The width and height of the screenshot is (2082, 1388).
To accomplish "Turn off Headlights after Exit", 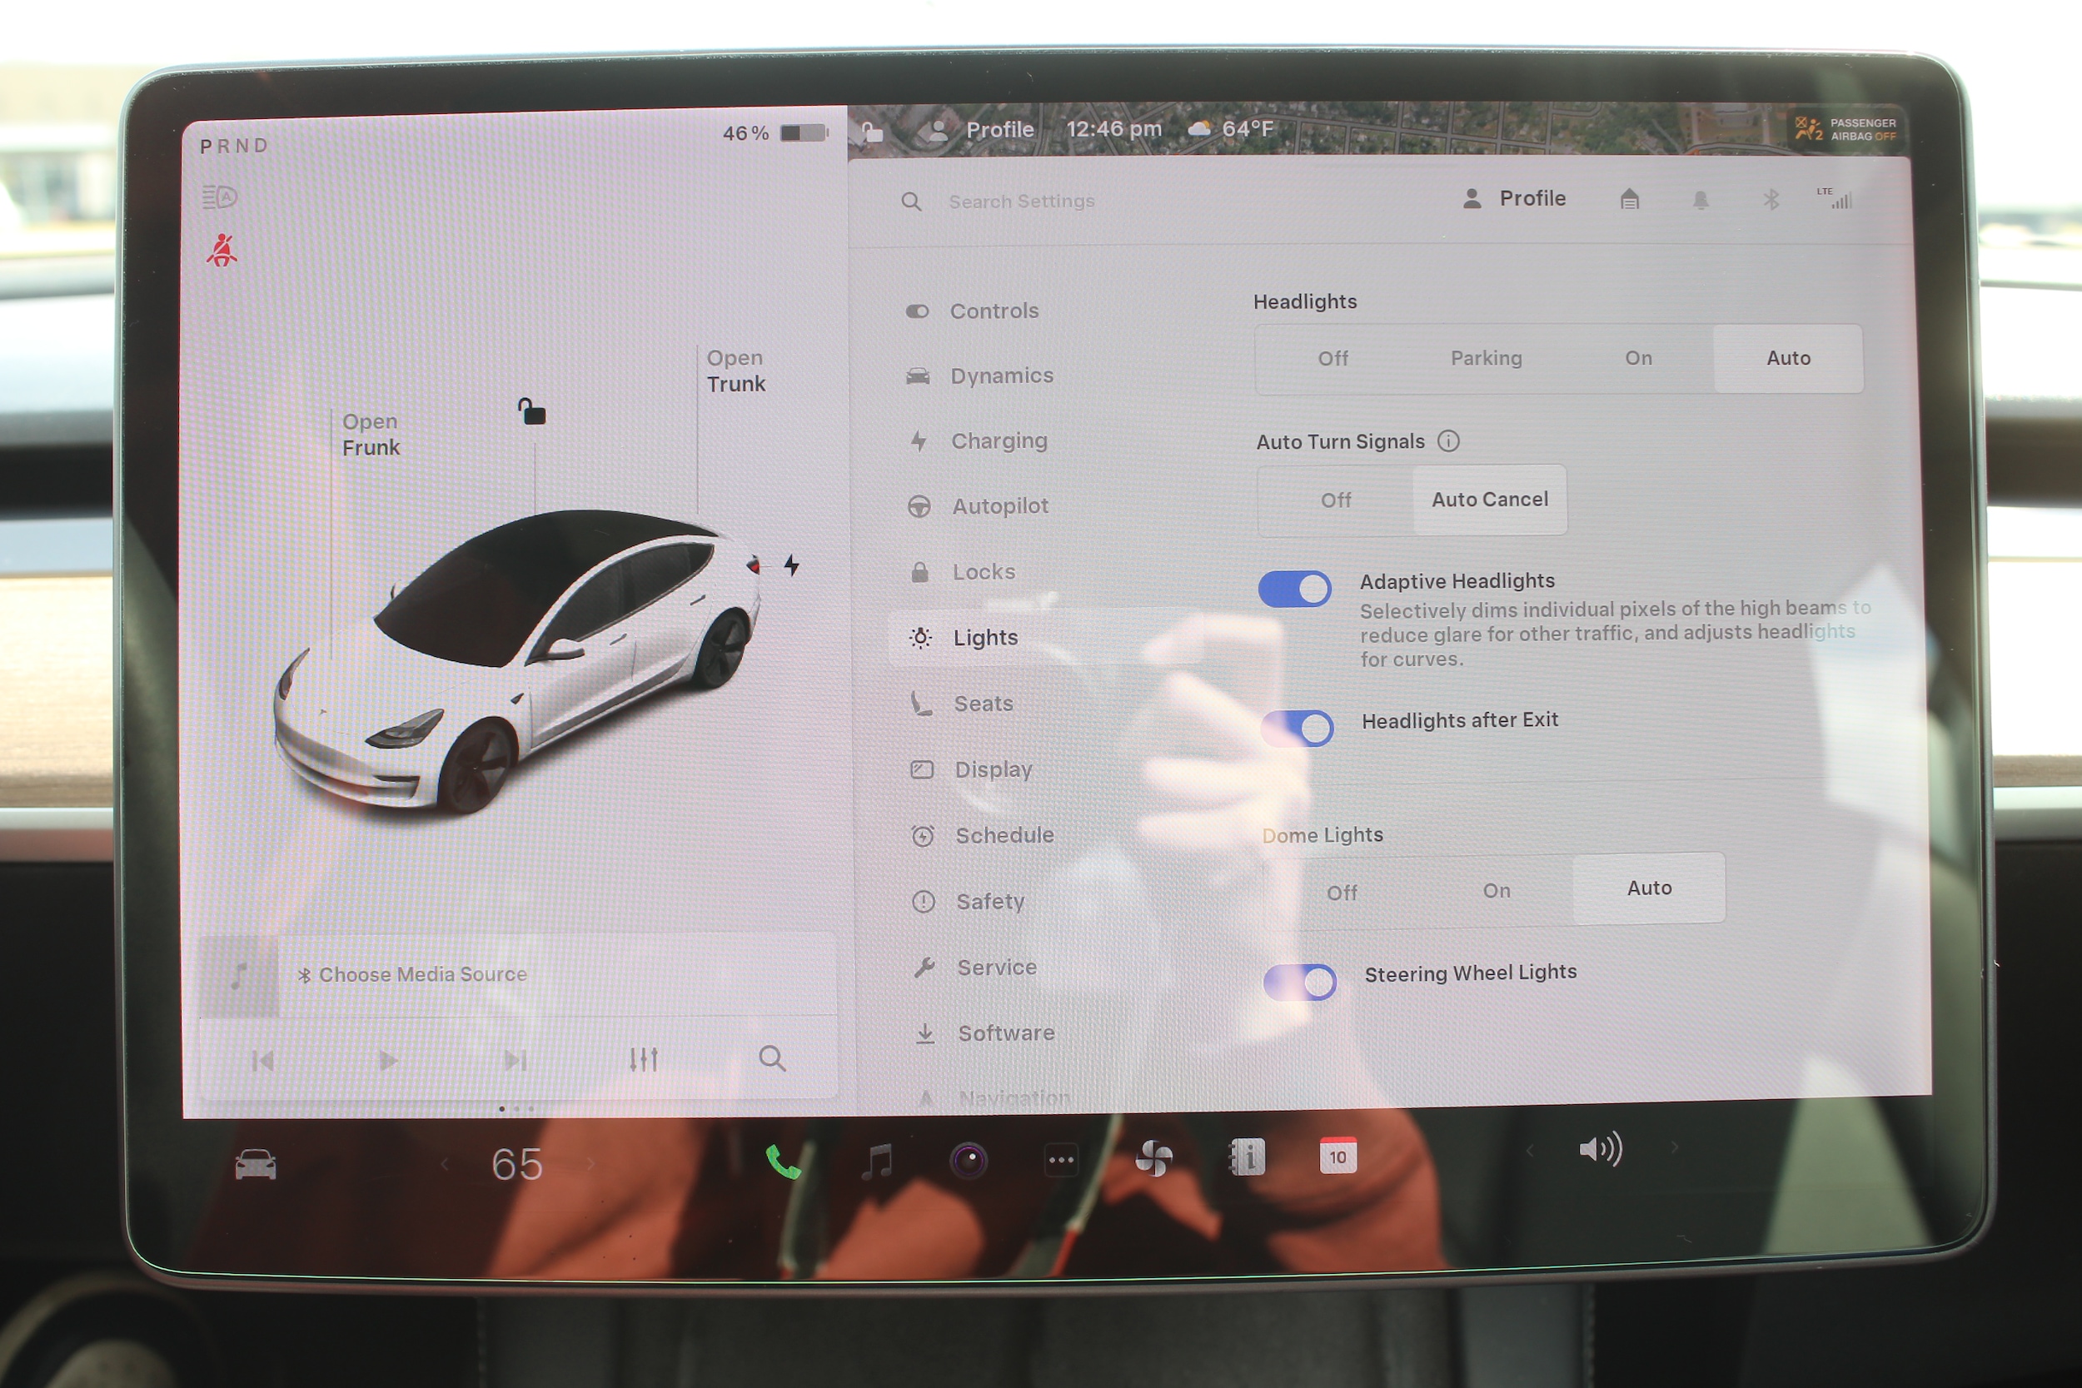I will click(x=1298, y=729).
